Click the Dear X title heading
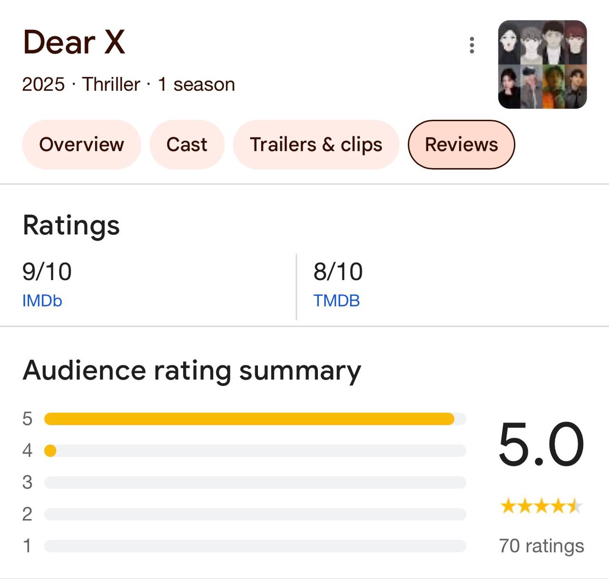This screenshot has height=579, width=609. coord(74,42)
